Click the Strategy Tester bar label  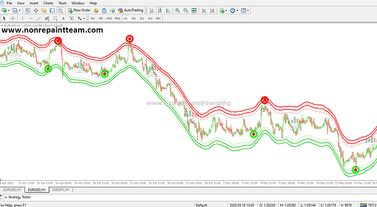tap(20, 197)
